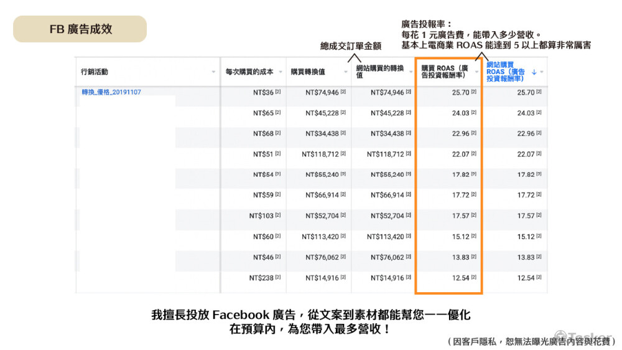
Task: Select the NT$51 cost per purchase cell
Action: tap(263, 154)
